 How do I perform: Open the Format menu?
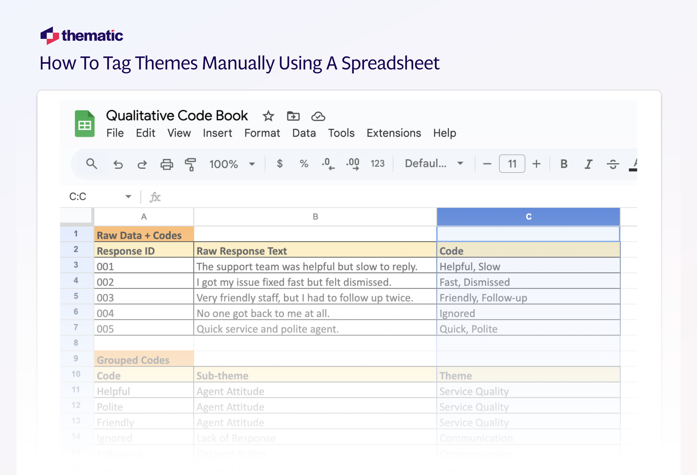[262, 133]
